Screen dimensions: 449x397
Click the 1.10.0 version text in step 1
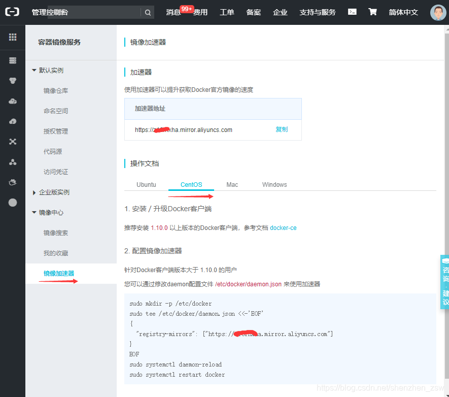pyautogui.click(x=159, y=228)
